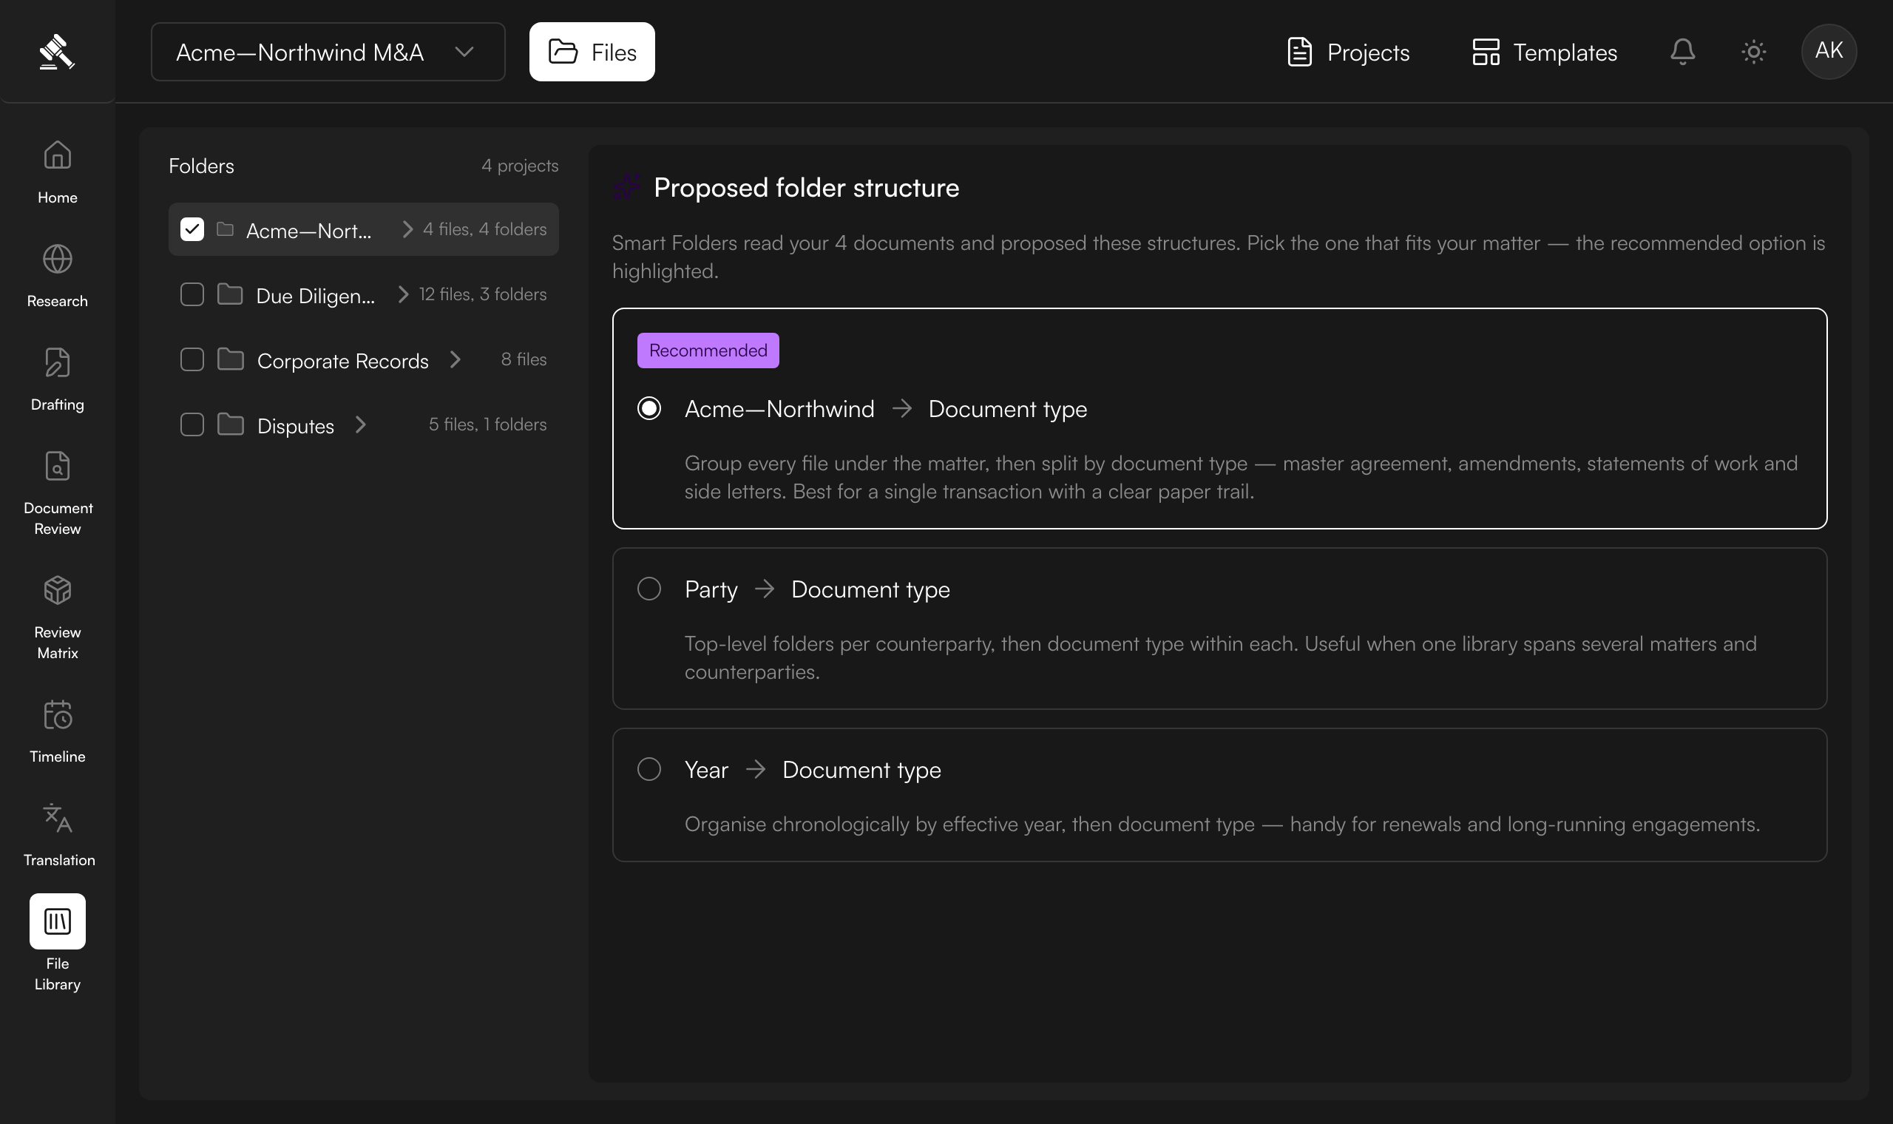
Task: Click the notifications bell icon
Action: pyautogui.click(x=1682, y=52)
